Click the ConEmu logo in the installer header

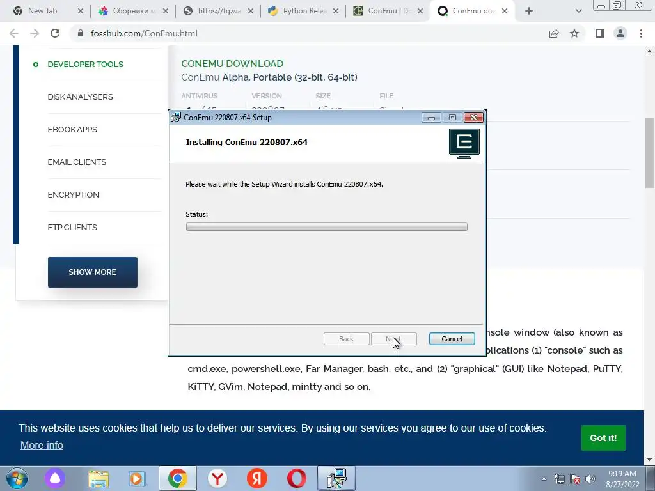[x=464, y=143]
